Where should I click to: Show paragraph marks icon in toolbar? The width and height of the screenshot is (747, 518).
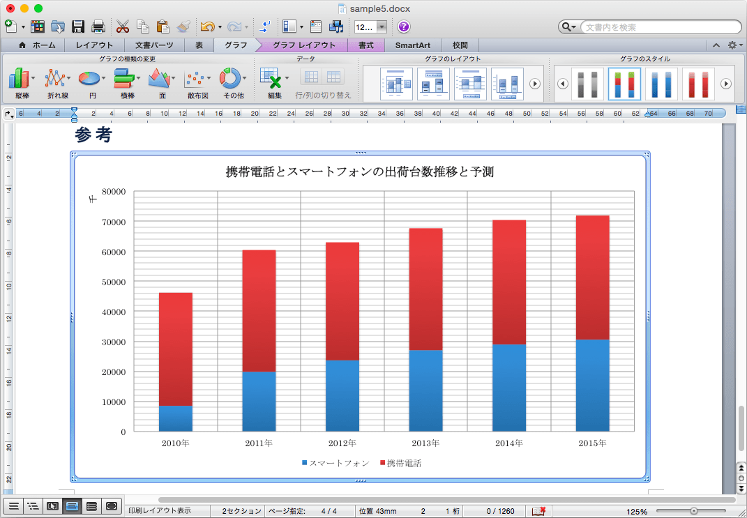click(x=265, y=26)
